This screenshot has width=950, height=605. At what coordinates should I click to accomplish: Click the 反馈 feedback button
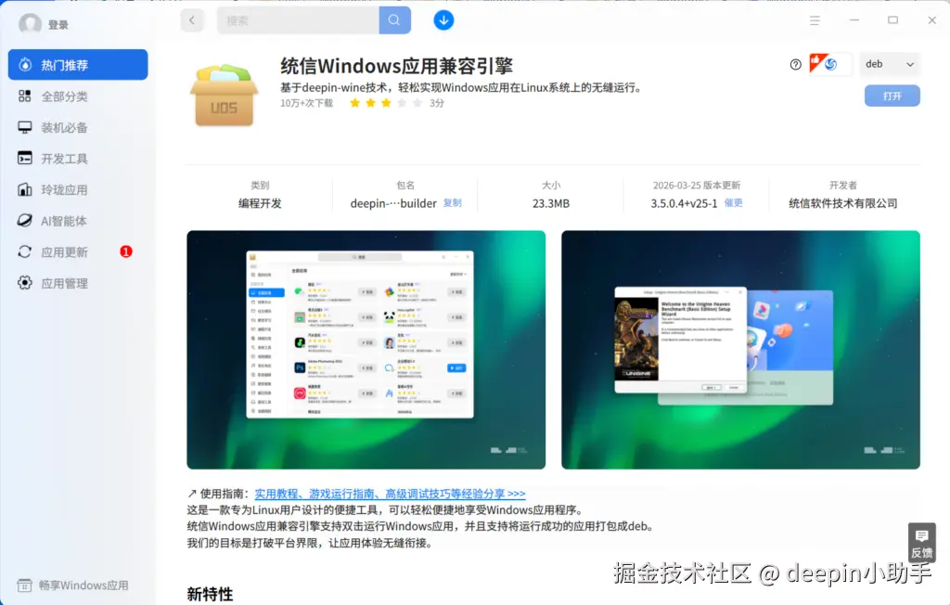921,543
